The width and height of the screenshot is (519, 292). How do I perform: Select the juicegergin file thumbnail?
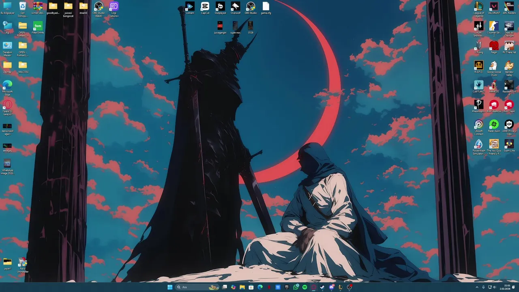coord(220,28)
